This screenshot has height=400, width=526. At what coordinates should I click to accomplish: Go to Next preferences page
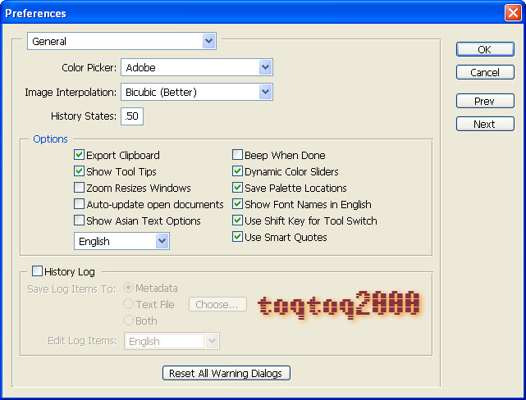coord(484,124)
